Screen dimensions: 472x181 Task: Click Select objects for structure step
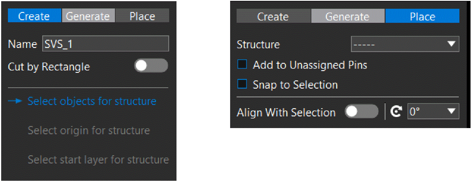coord(92,101)
